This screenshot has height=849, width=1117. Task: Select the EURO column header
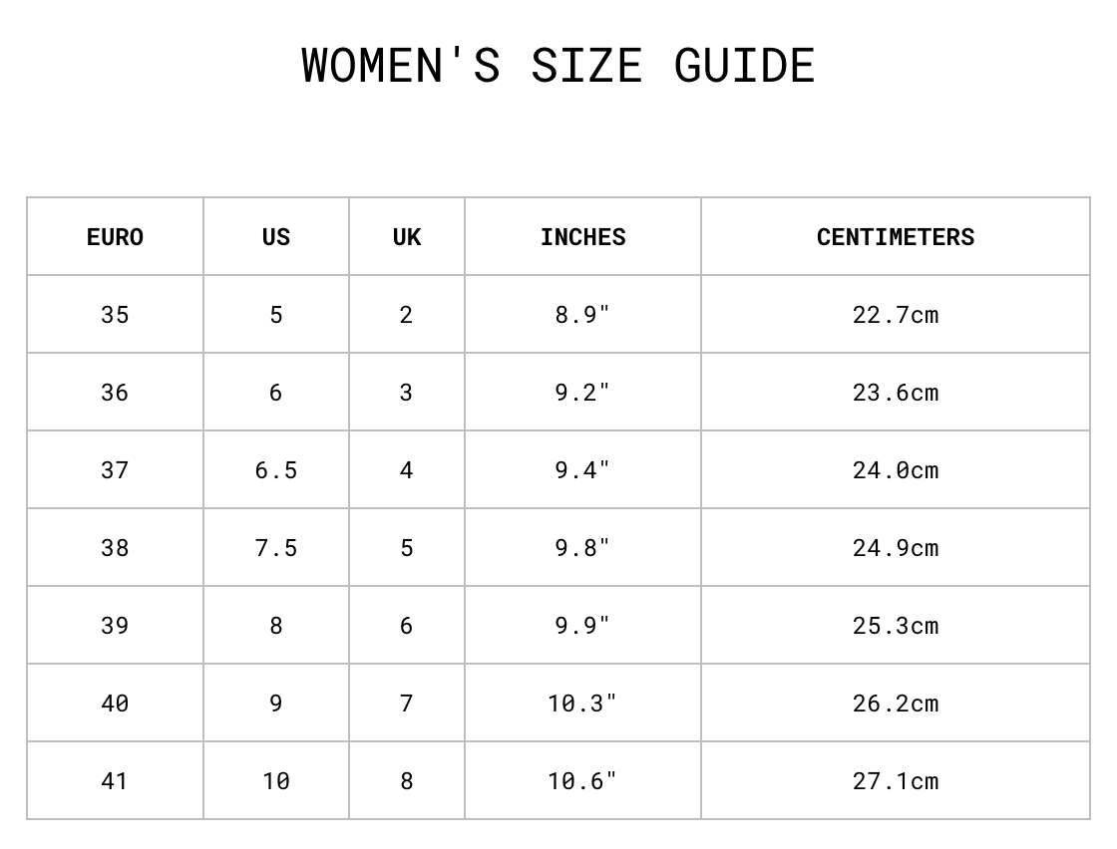115,237
